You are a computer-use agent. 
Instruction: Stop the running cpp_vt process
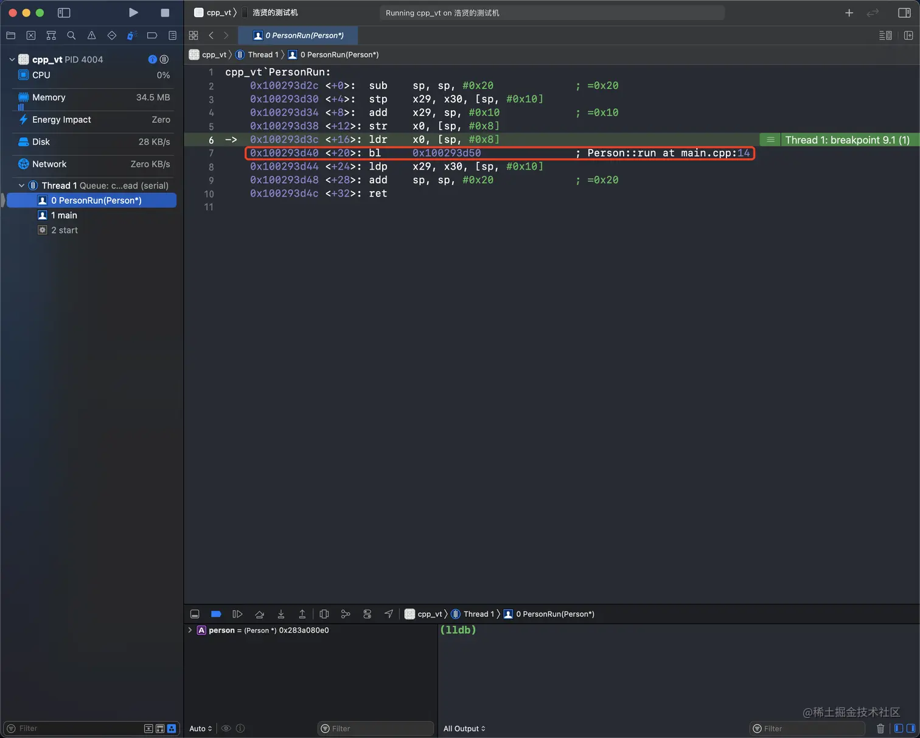[165, 13]
